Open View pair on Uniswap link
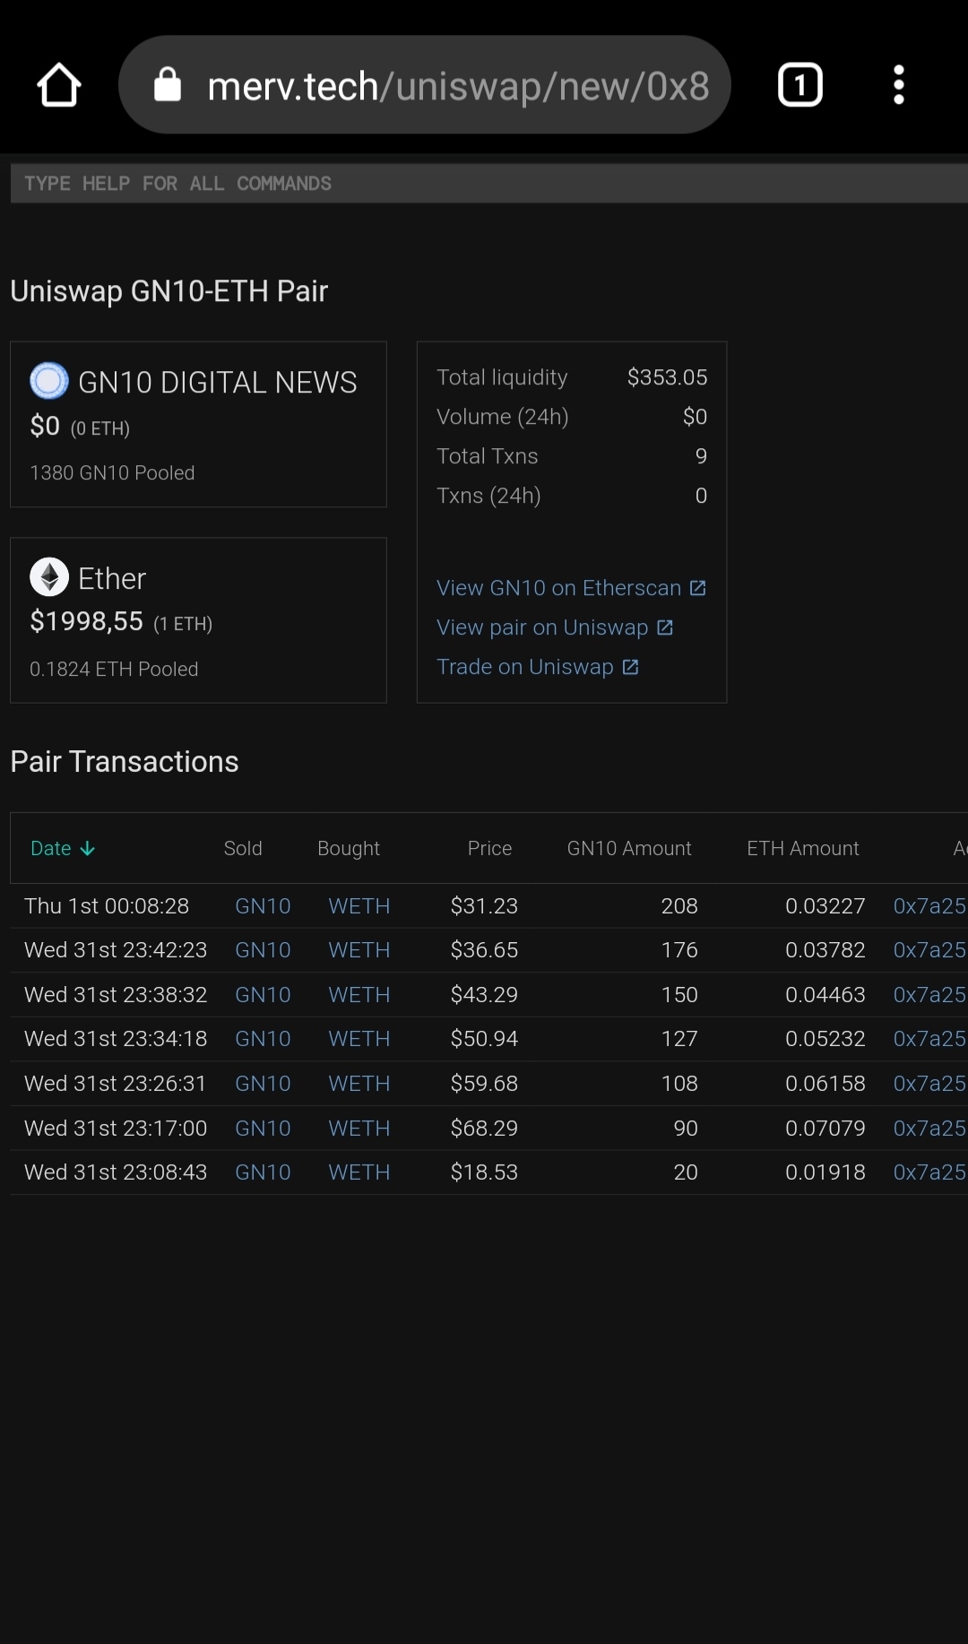Viewport: 968px width, 1644px height. point(541,627)
